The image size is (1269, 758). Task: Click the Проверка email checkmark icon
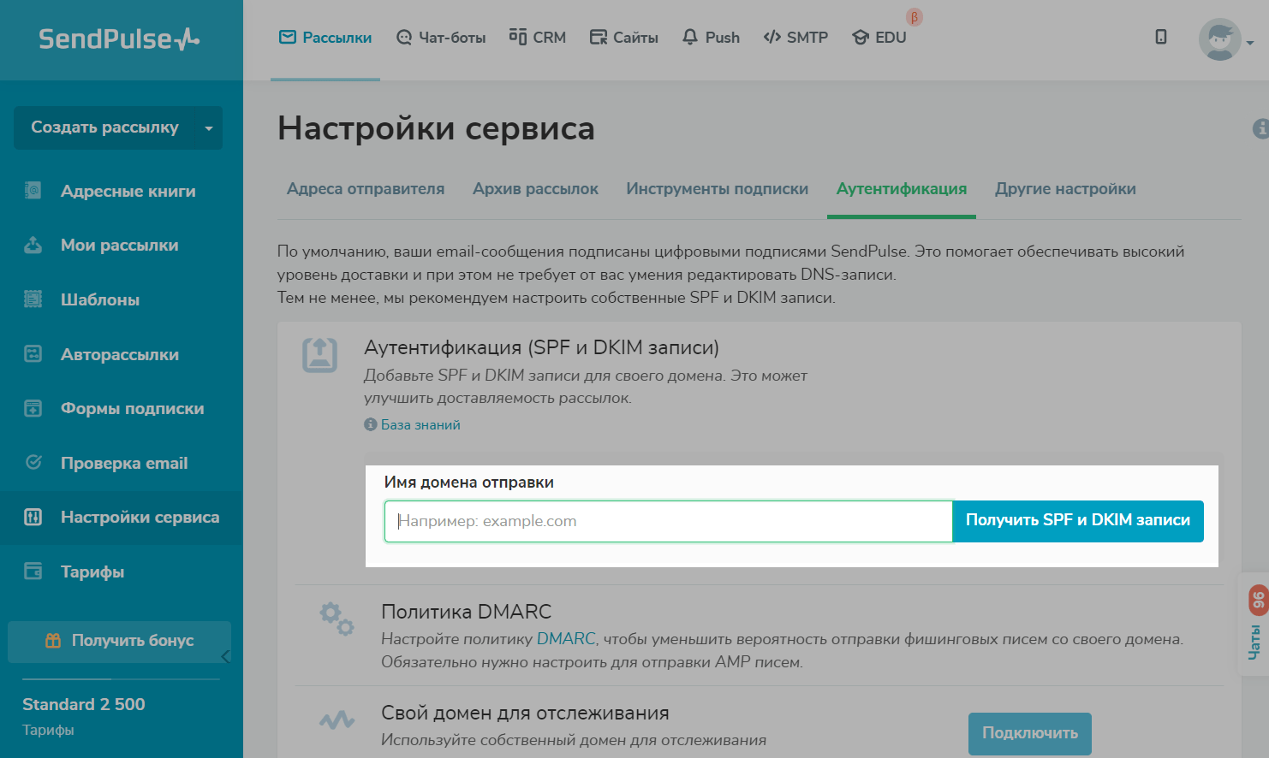tap(33, 462)
